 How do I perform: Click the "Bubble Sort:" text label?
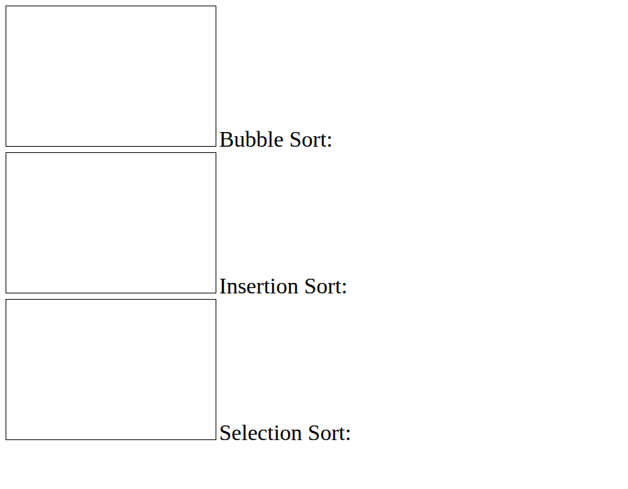coord(276,140)
